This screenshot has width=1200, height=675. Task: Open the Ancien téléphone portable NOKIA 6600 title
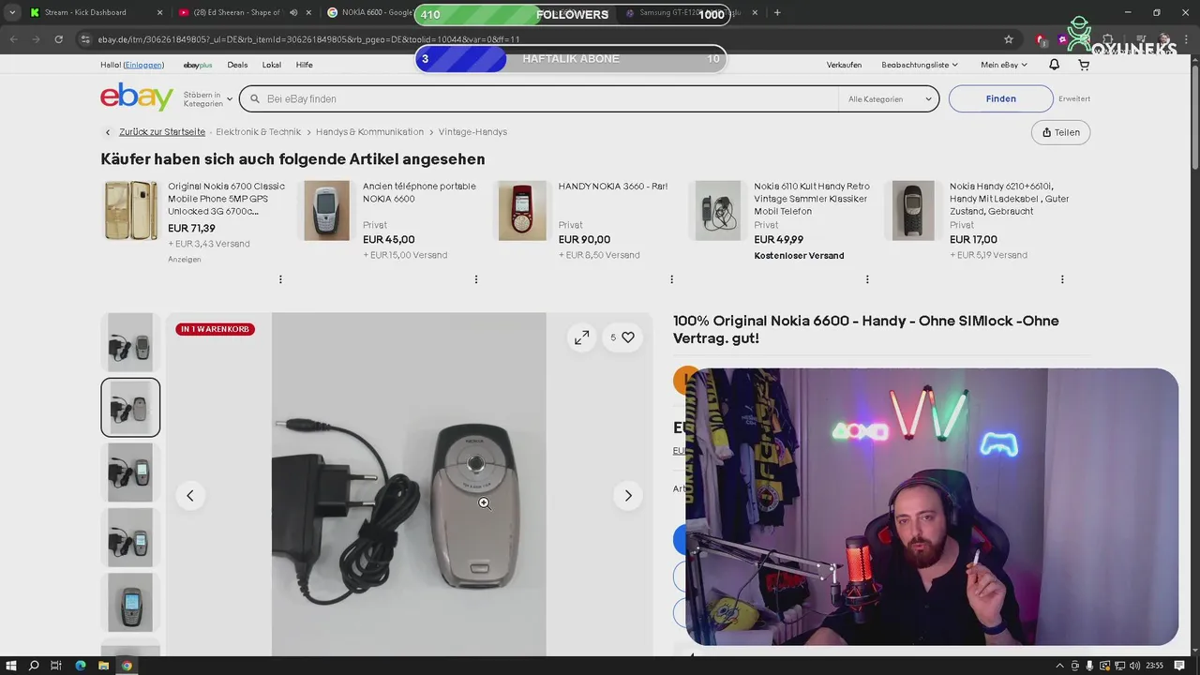tap(419, 192)
